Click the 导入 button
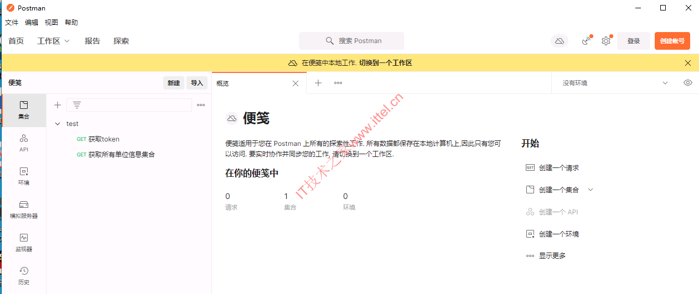The height and width of the screenshot is (294, 699). point(197,83)
